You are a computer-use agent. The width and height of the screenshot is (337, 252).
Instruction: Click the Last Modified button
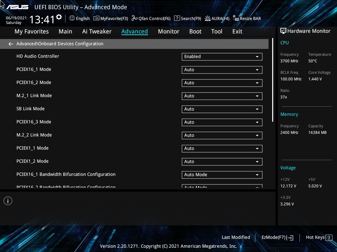point(236,237)
